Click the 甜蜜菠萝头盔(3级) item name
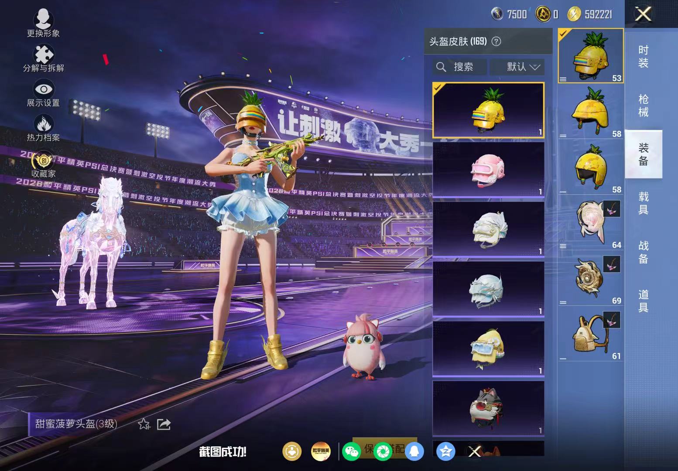The image size is (678, 471). 76,424
